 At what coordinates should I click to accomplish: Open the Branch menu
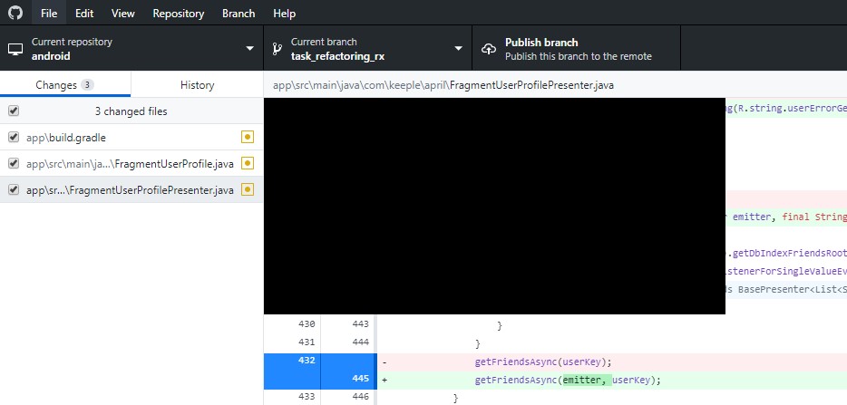click(x=239, y=14)
